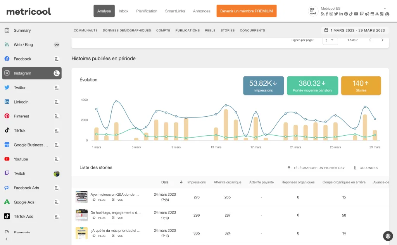Image resolution: width=397 pixels, height=245 pixels.
Task: Open the Web / Blog feed icon
Action: pos(7,45)
